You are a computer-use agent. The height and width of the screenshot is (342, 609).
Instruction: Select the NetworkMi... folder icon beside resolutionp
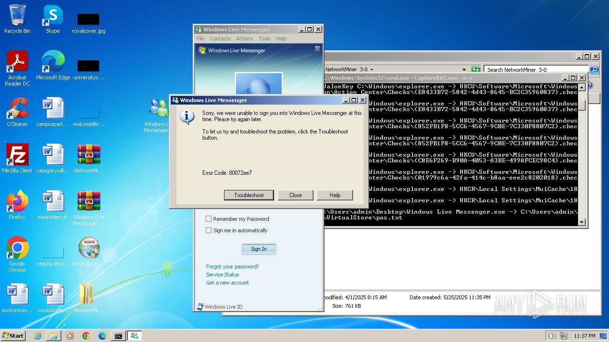(88, 298)
